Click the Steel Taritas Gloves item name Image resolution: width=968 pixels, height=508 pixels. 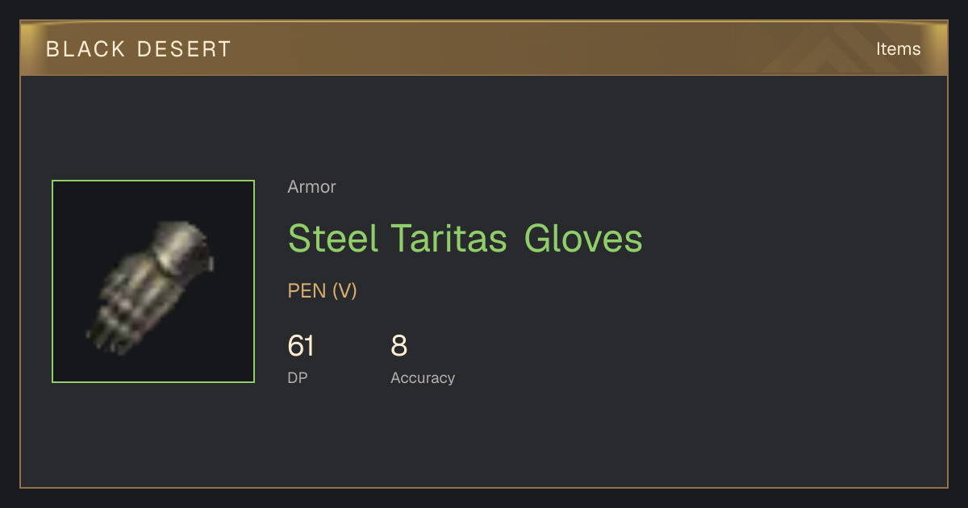point(465,239)
